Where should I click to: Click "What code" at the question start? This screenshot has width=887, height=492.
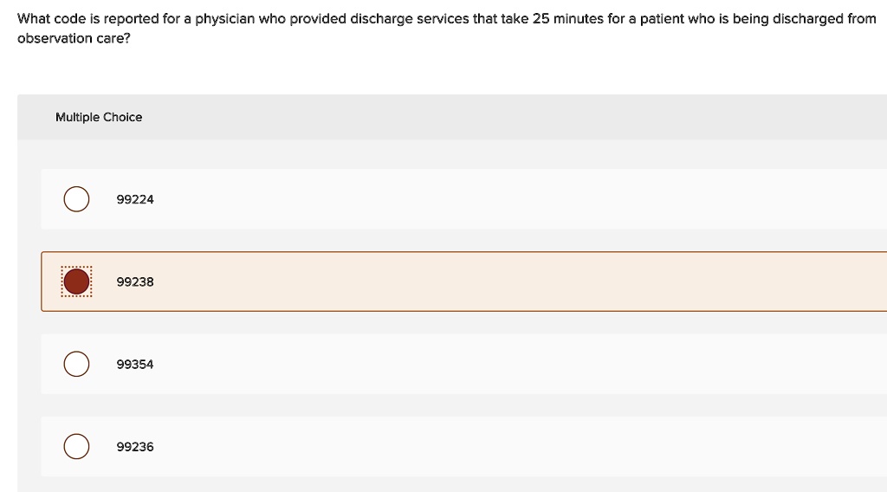tap(49, 18)
